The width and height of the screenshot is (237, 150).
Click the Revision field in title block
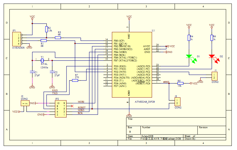pos(212,130)
